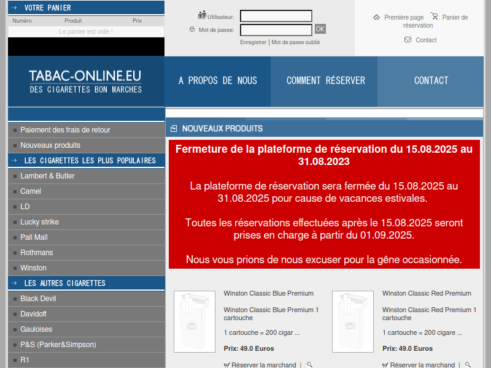Click the cart icon beside Panier de réservation
The image size is (491, 368).
tap(434, 16)
